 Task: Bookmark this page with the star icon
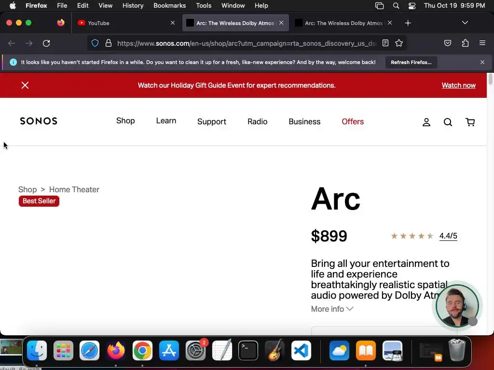[x=399, y=43]
